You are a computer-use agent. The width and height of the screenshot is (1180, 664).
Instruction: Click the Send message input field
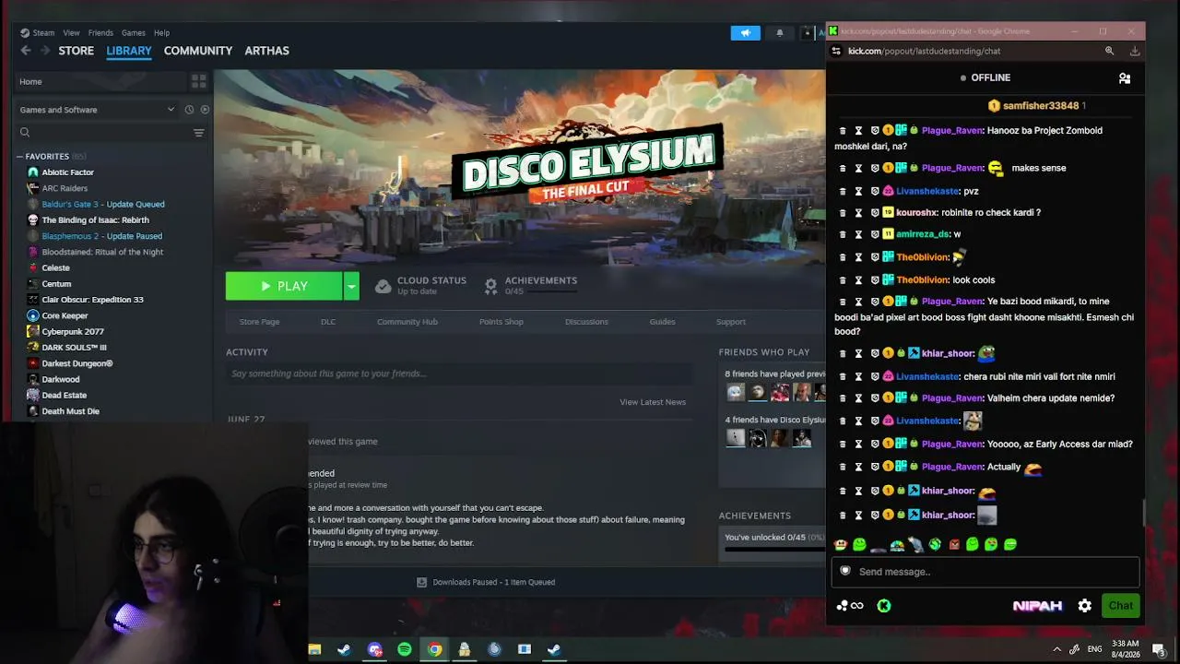985,572
